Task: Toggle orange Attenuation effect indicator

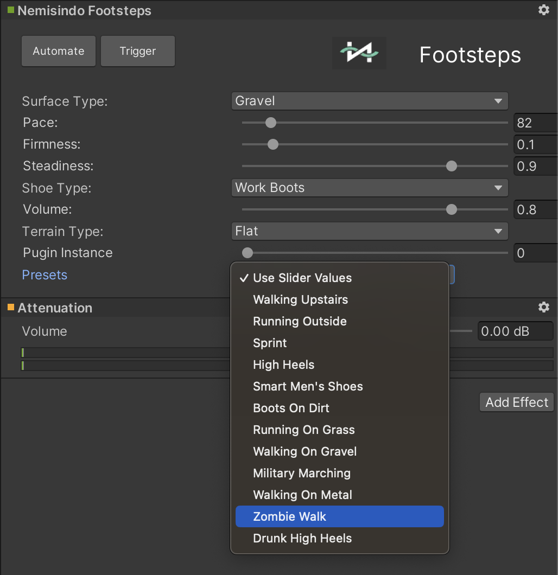Action: [11, 308]
